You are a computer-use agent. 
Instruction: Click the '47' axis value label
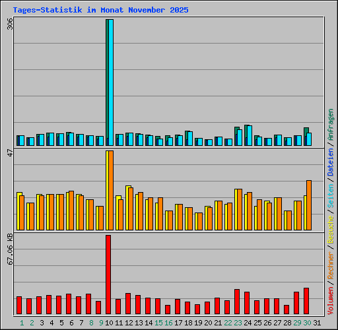[10, 152]
